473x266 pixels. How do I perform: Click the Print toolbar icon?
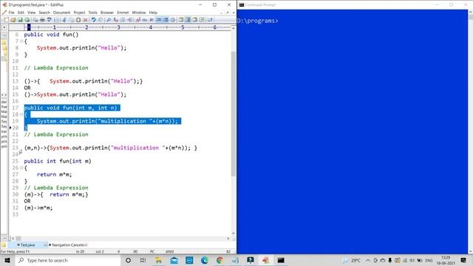tap(42, 20)
